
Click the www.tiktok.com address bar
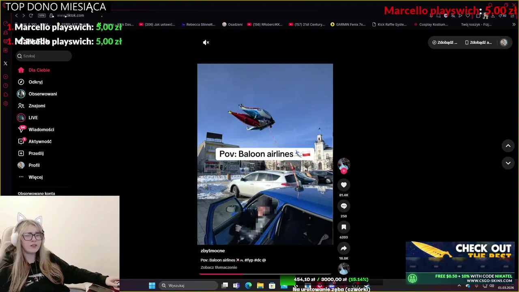pyautogui.click(x=70, y=15)
